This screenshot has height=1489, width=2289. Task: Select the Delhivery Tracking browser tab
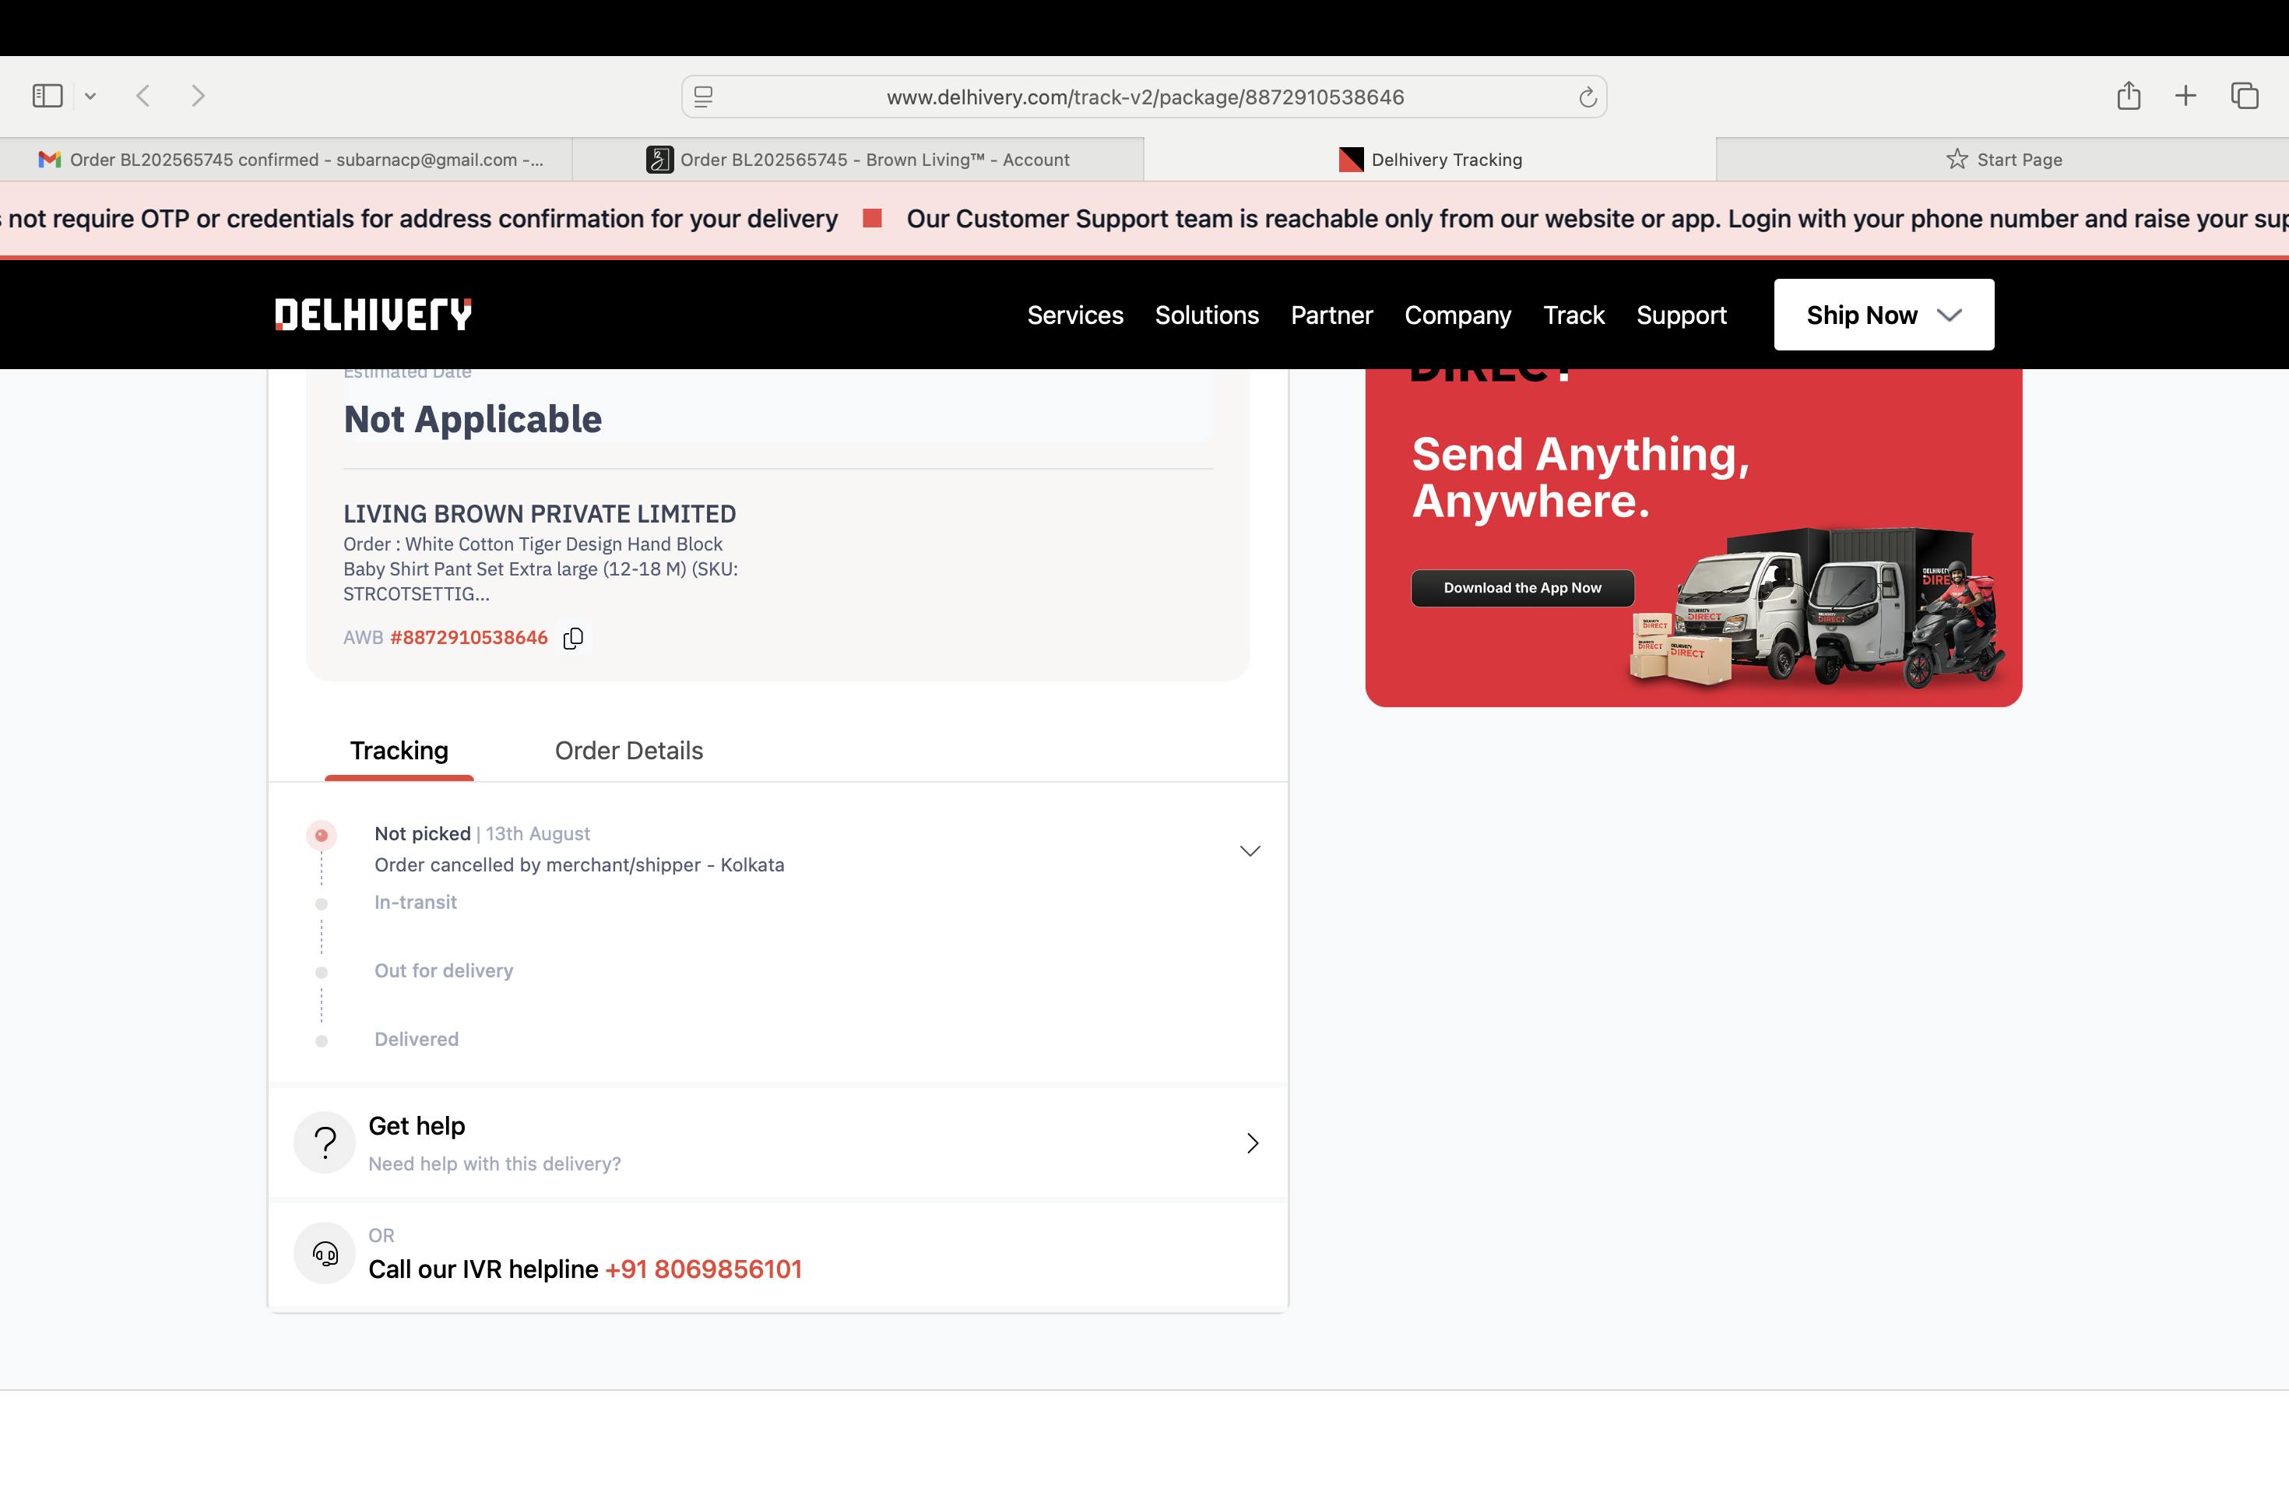pyautogui.click(x=1430, y=160)
